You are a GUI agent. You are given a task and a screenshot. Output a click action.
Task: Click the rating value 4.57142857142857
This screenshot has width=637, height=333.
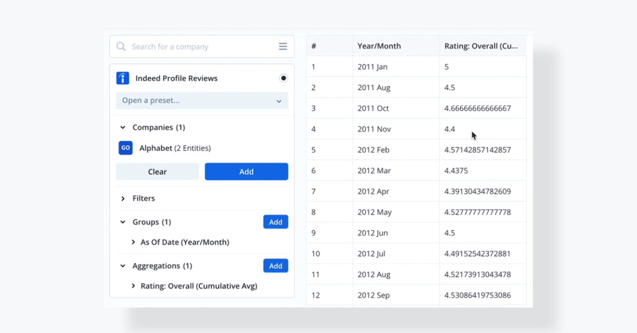(x=477, y=150)
